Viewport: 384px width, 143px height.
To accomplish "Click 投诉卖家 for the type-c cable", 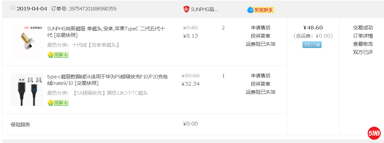I will point(261,84).
